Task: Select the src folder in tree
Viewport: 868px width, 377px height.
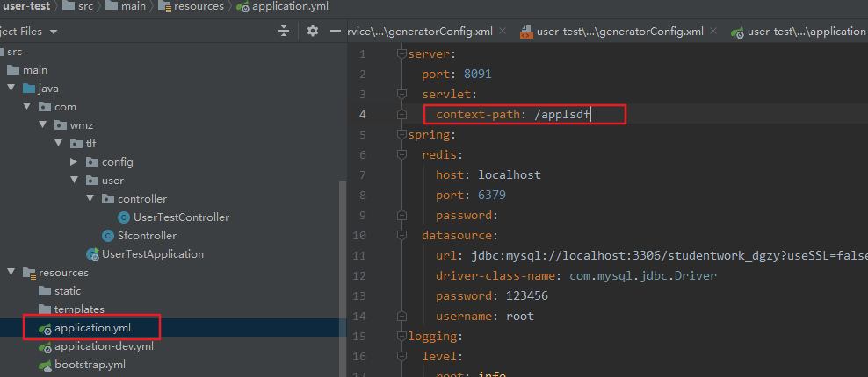Action: [14, 52]
